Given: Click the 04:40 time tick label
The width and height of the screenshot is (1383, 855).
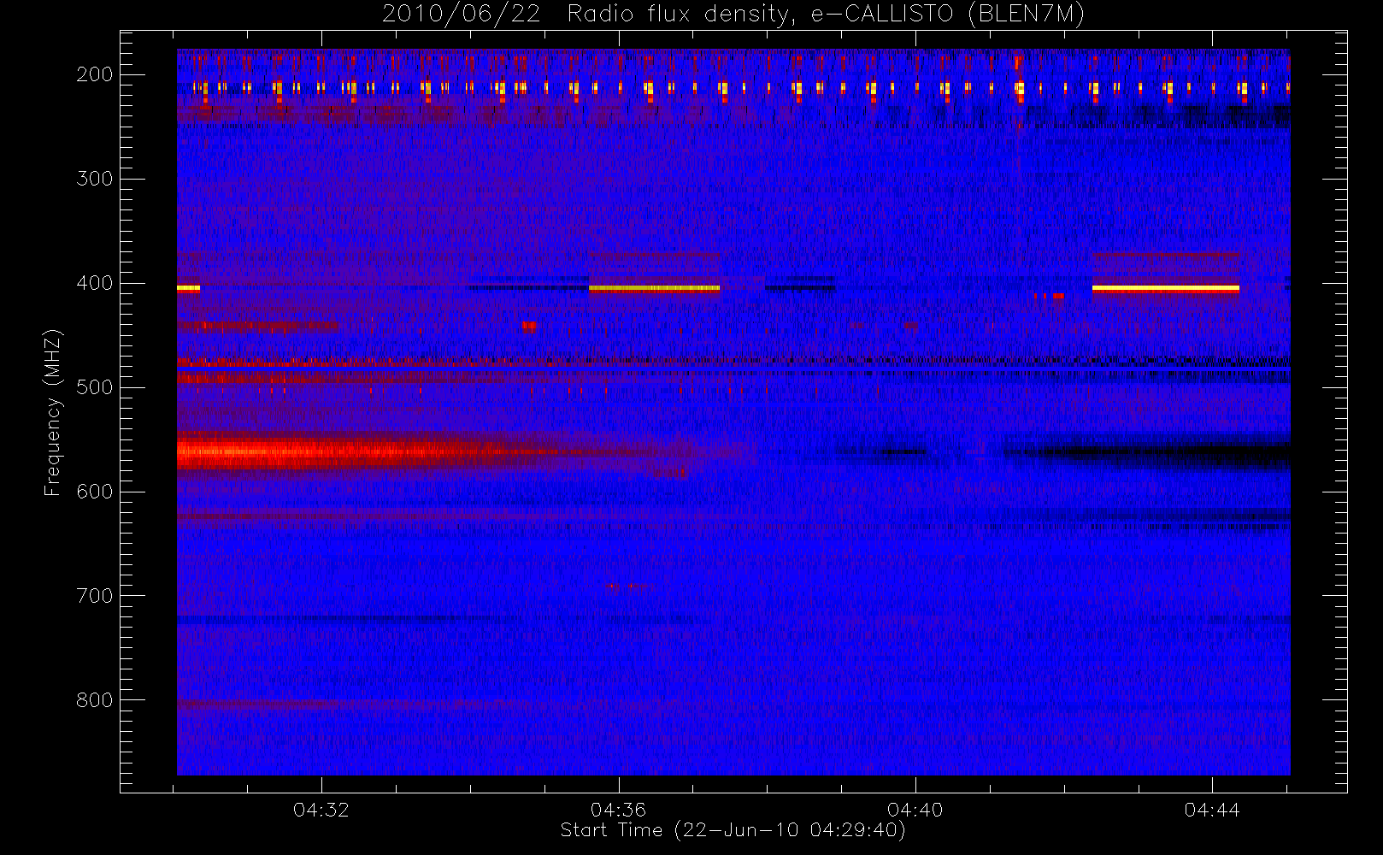Looking at the screenshot, I should pyautogui.click(x=915, y=810).
